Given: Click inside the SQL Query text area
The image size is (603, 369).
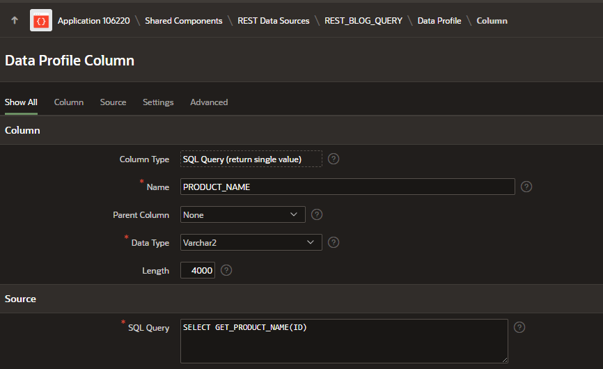Looking at the screenshot, I should pyautogui.click(x=343, y=341).
